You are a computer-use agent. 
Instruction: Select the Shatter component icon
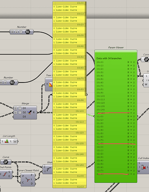[49, 169]
